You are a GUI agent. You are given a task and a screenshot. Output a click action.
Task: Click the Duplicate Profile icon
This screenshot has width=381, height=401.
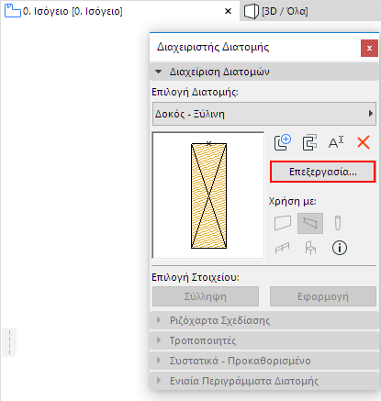tap(309, 142)
